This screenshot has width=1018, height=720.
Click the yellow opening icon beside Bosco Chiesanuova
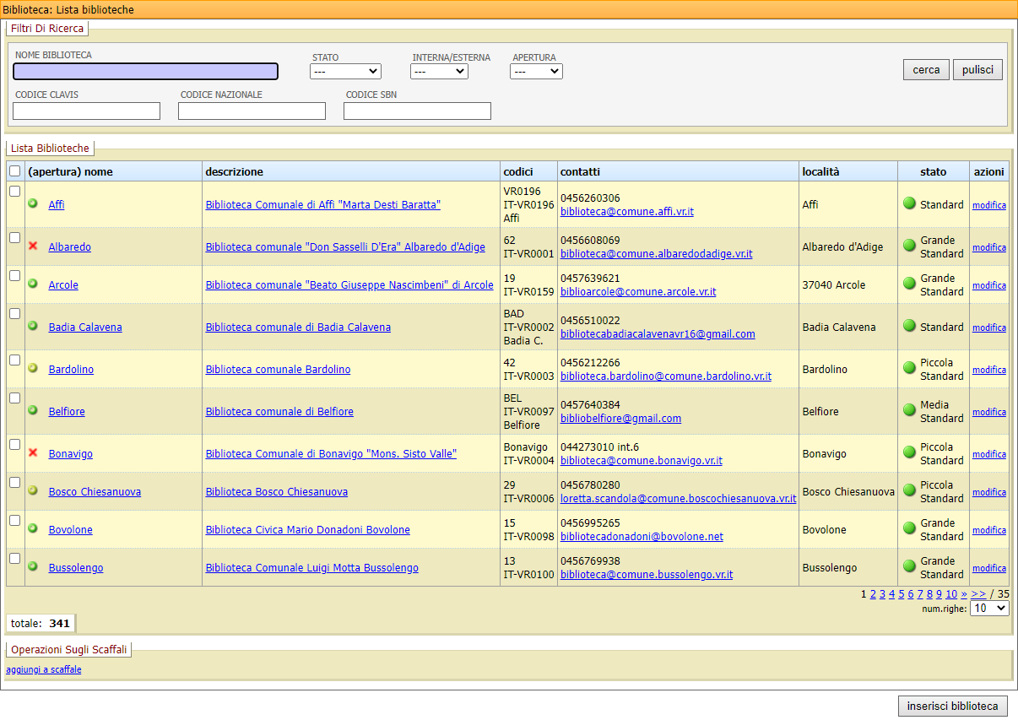pos(33,490)
